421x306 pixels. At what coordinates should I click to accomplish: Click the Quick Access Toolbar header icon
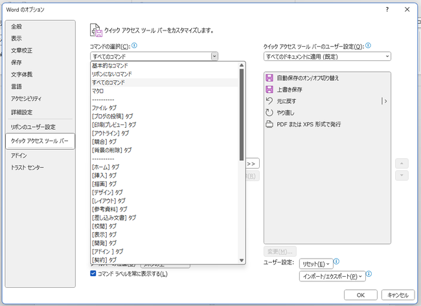click(96, 30)
